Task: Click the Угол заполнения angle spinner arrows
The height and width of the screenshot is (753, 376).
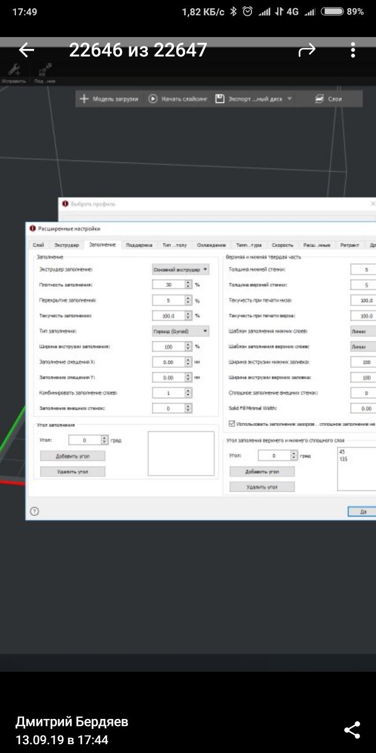Action: click(105, 439)
